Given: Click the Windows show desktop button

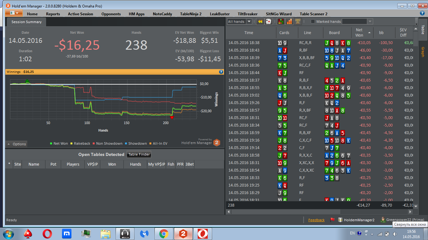Looking at the screenshot, I should pyautogui.click(x=426, y=233).
